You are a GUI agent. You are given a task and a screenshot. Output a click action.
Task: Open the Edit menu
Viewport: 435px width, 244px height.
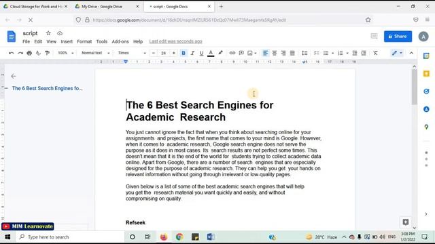38,41
